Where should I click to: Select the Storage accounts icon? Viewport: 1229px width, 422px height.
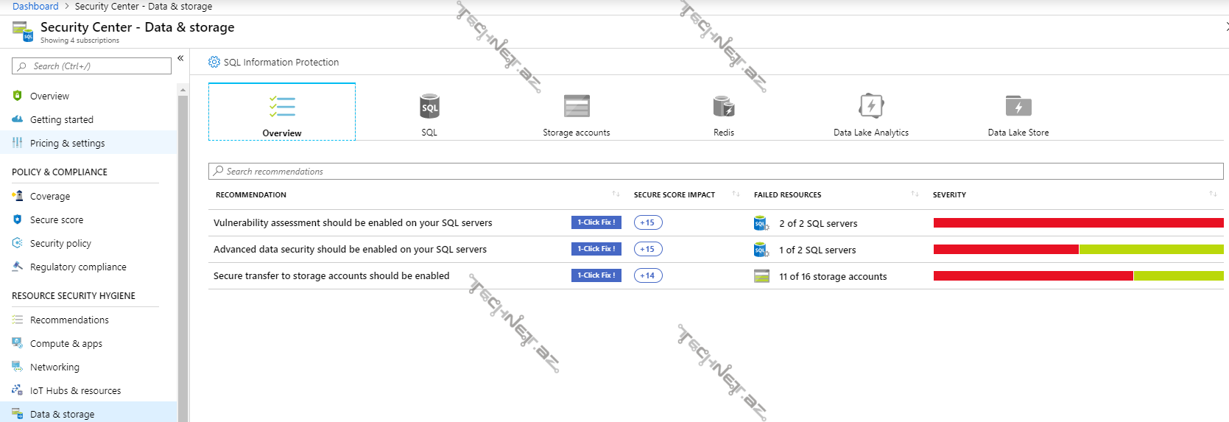(x=576, y=107)
